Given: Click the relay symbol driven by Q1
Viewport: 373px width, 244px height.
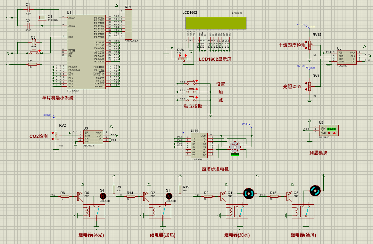Looking at the screenshot, I should point(237,211).
